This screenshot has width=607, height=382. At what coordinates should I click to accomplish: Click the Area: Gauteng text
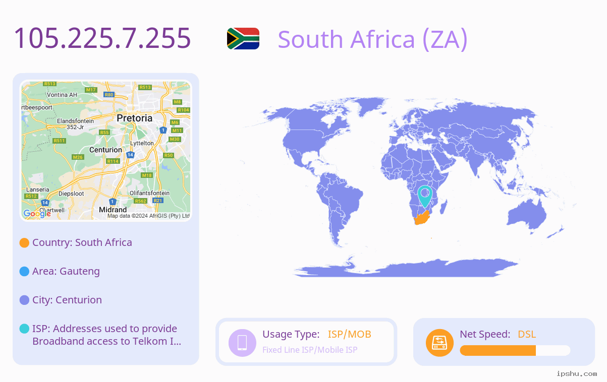coord(66,271)
